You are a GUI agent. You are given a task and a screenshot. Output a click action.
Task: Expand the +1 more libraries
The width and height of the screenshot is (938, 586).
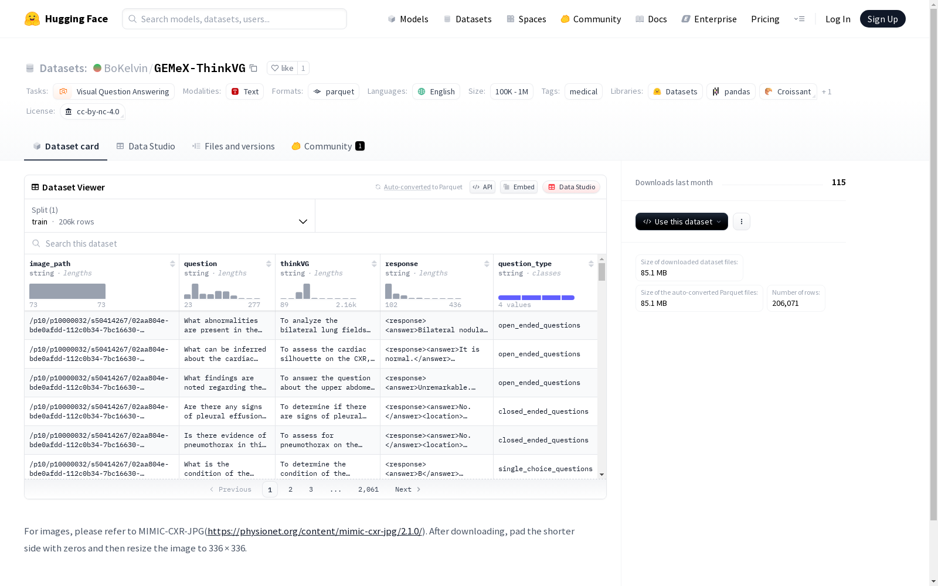click(827, 91)
